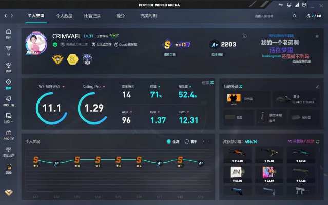Image resolution: width=328 pixels, height=205 pixels.
Task: Expand the WE rating dropdown arrow
Action: click(x=63, y=87)
